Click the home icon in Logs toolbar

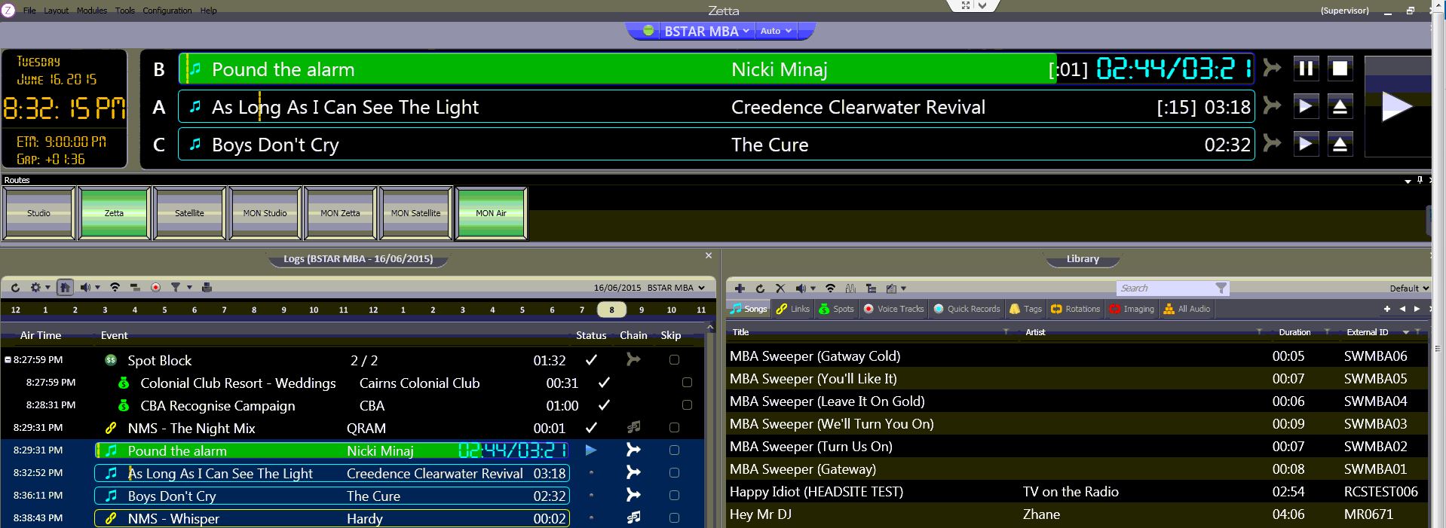(65, 288)
